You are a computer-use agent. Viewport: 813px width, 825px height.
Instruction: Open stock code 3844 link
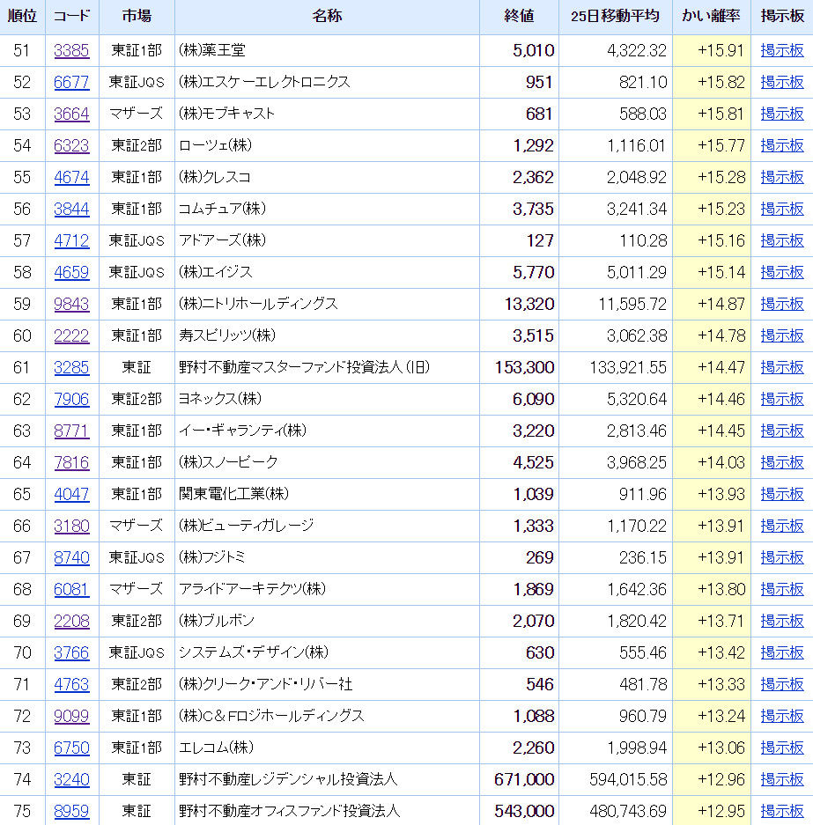(71, 209)
